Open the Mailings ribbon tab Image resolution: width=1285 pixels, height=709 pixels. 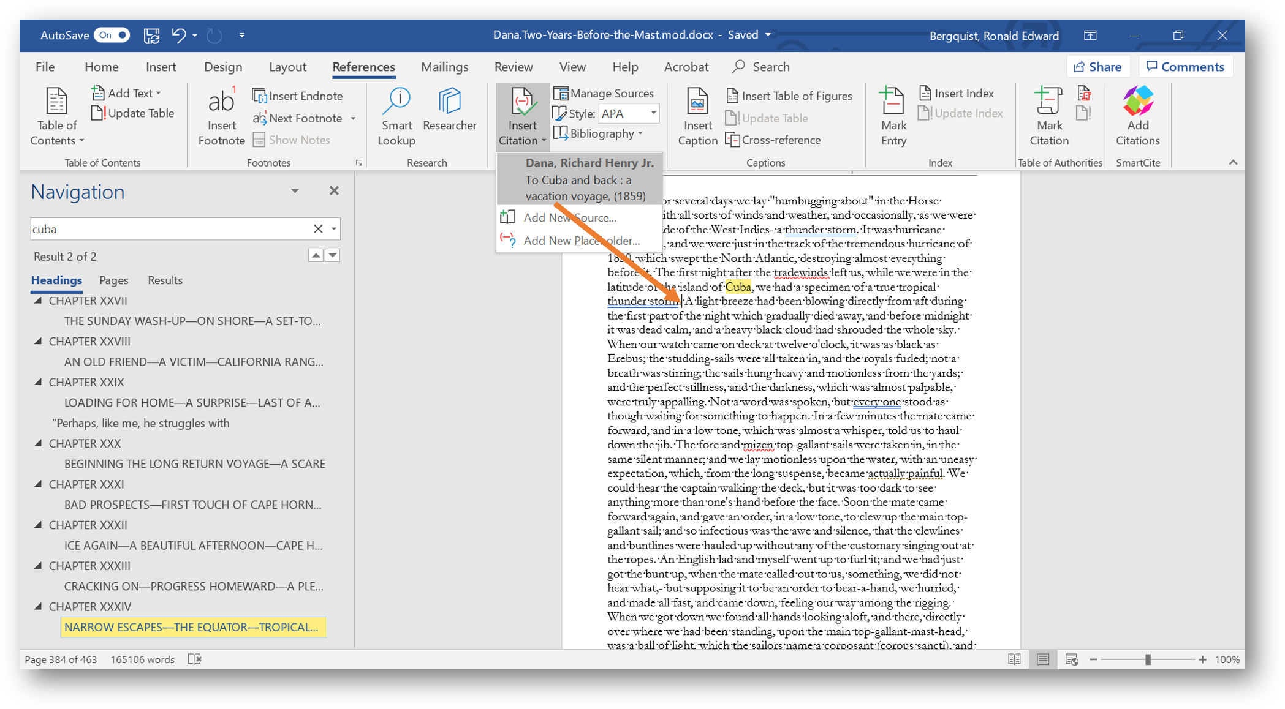(444, 67)
